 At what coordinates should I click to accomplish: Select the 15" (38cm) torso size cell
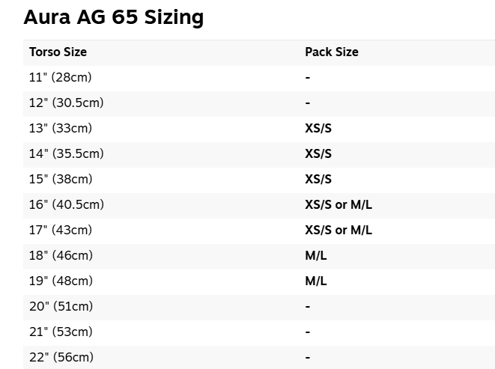(61, 179)
